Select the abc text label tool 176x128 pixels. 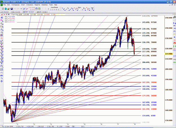[x=2, y=76]
